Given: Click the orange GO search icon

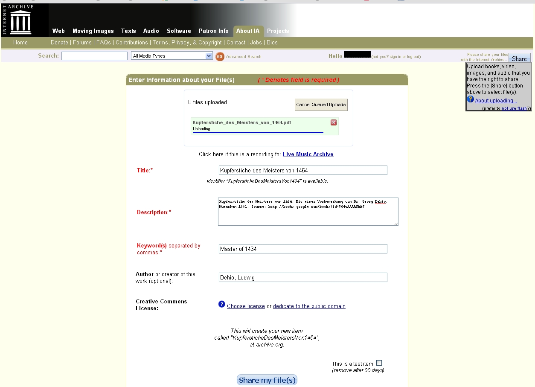Looking at the screenshot, I should tap(220, 56).
